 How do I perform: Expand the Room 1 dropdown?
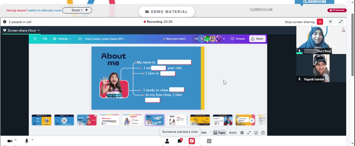pyautogui.click(x=77, y=10)
